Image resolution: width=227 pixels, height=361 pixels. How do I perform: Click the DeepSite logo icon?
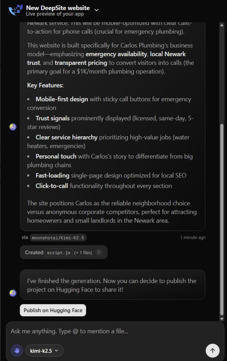click(16, 11)
